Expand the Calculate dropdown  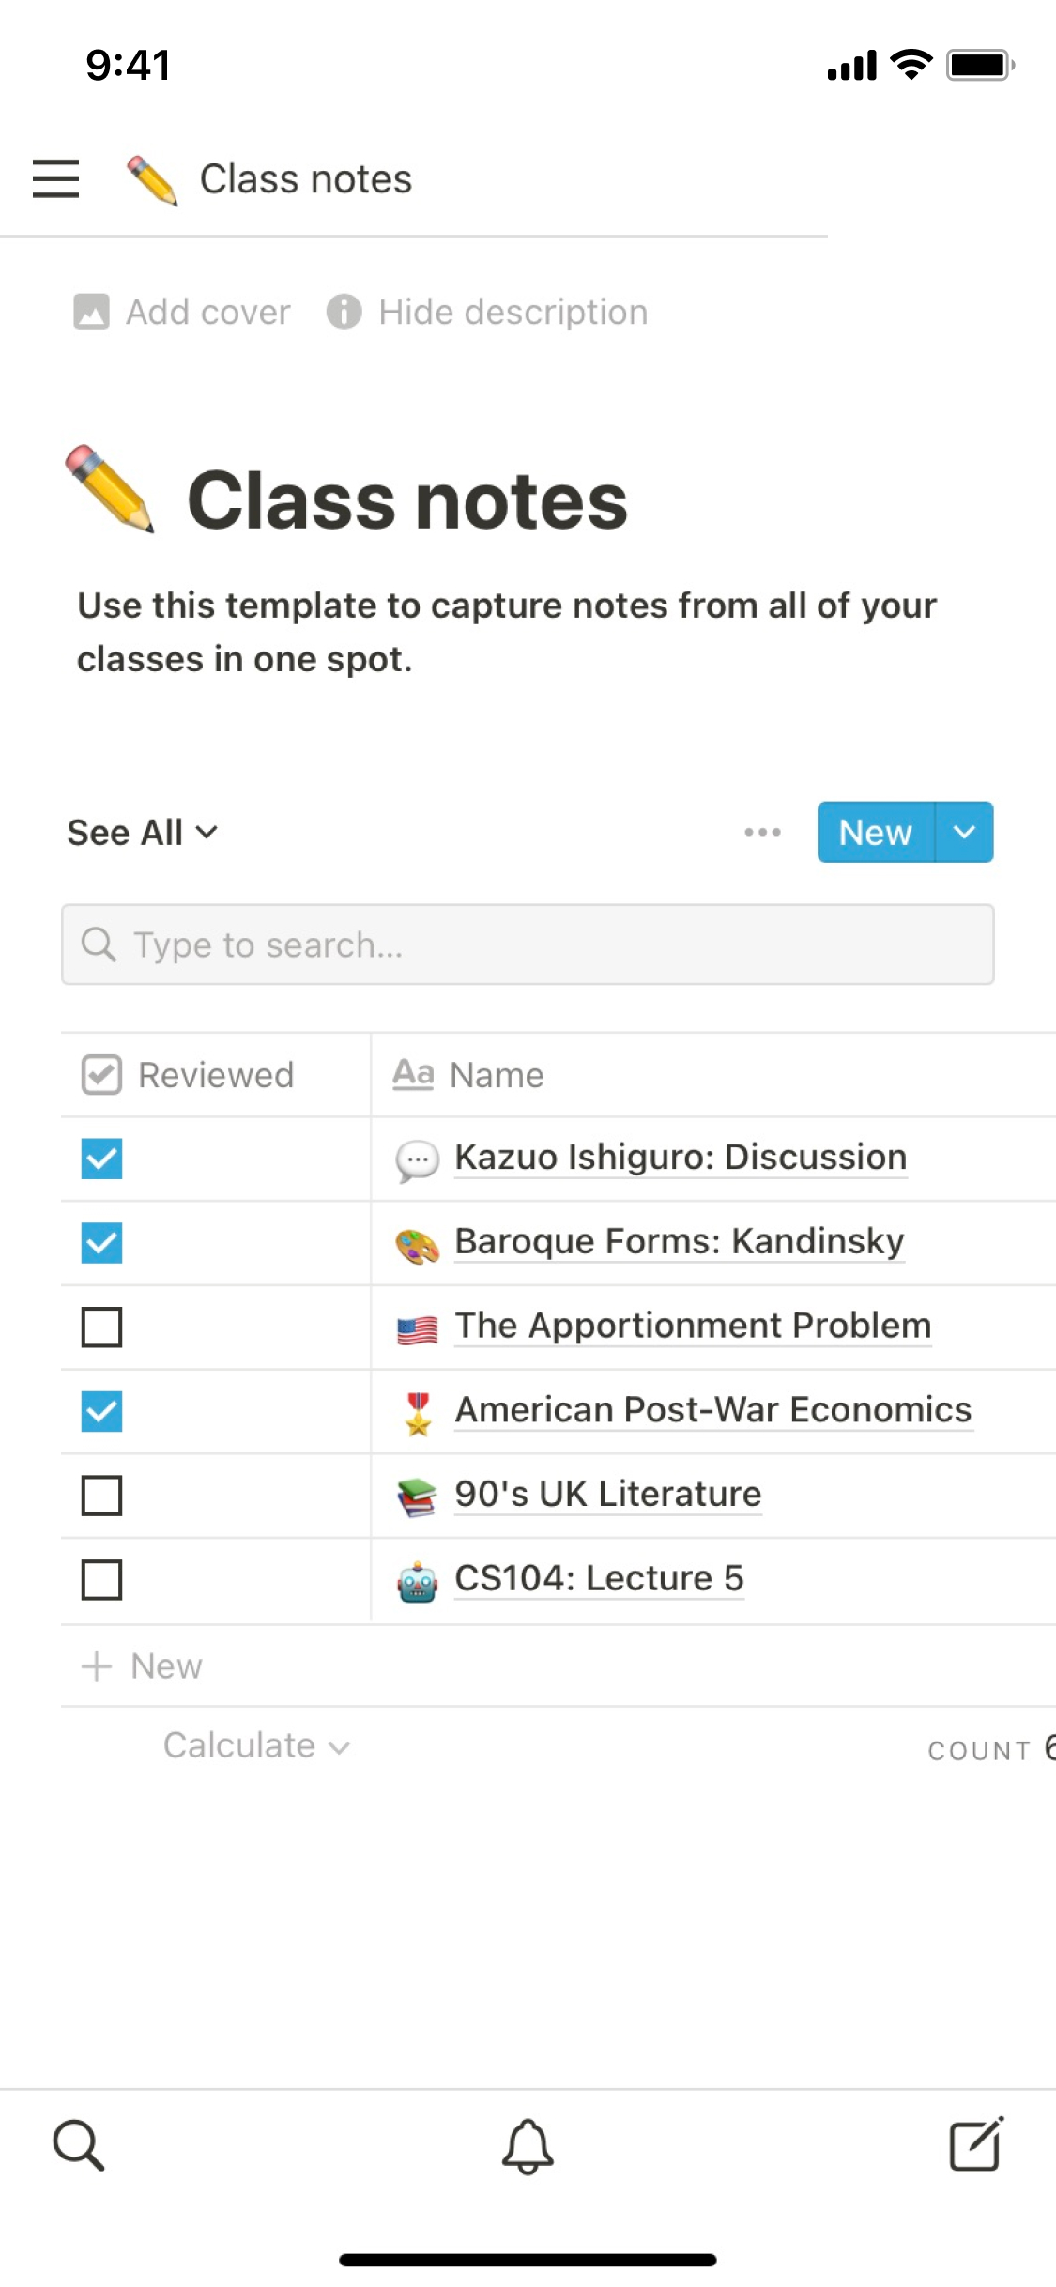(255, 1746)
